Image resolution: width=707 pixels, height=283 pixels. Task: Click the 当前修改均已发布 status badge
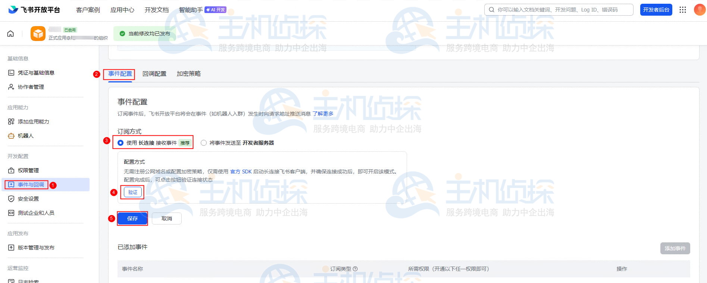coord(145,34)
